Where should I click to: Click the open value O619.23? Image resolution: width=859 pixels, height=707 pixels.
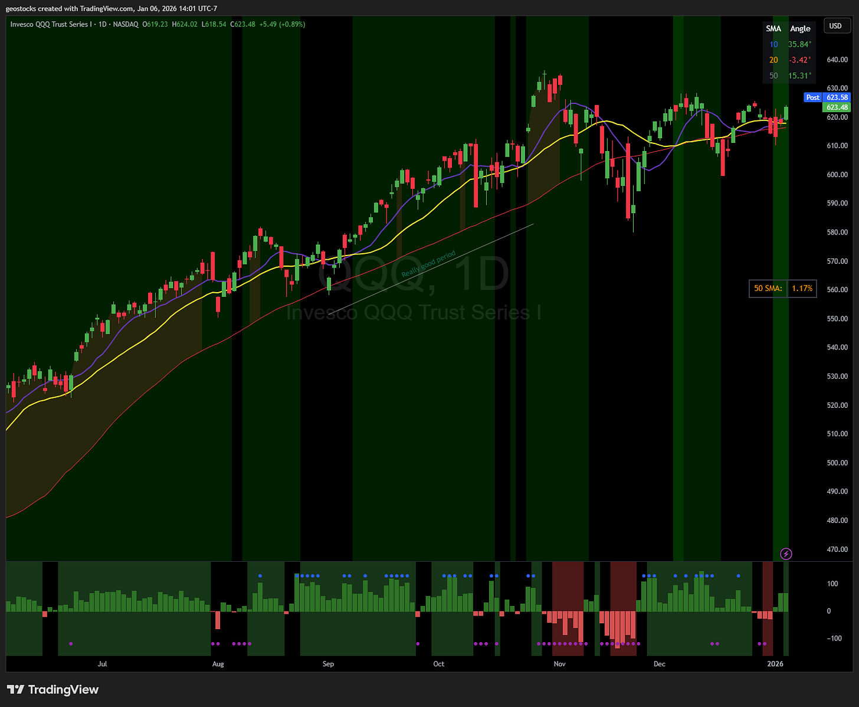pyautogui.click(x=156, y=24)
